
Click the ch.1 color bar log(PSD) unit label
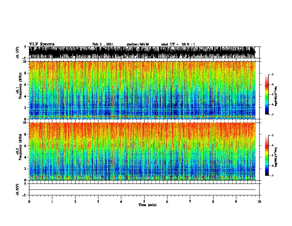coord(276,96)
